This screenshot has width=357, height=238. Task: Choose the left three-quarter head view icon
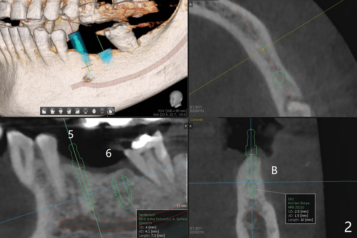pos(53,111)
